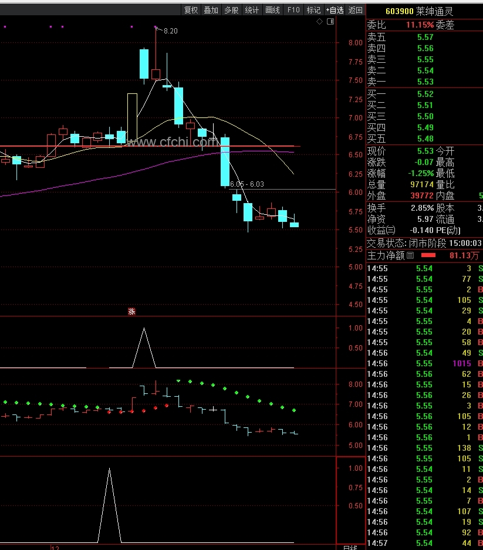Viewport: 483px width, 550px height.
Task: Click the 卖一 price 5.53
Action: [425, 82]
